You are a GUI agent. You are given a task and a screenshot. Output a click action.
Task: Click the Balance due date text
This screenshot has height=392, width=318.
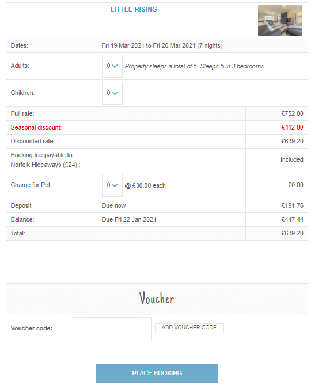[x=129, y=219]
